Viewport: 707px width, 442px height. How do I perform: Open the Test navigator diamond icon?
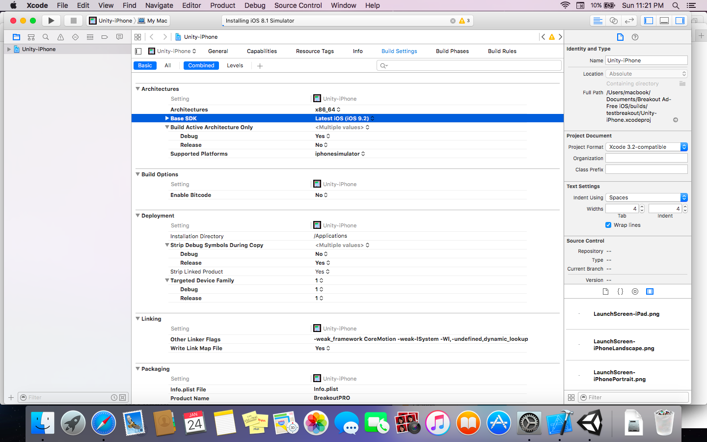point(75,37)
